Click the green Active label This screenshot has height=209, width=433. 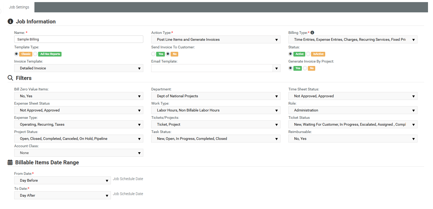coord(299,54)
